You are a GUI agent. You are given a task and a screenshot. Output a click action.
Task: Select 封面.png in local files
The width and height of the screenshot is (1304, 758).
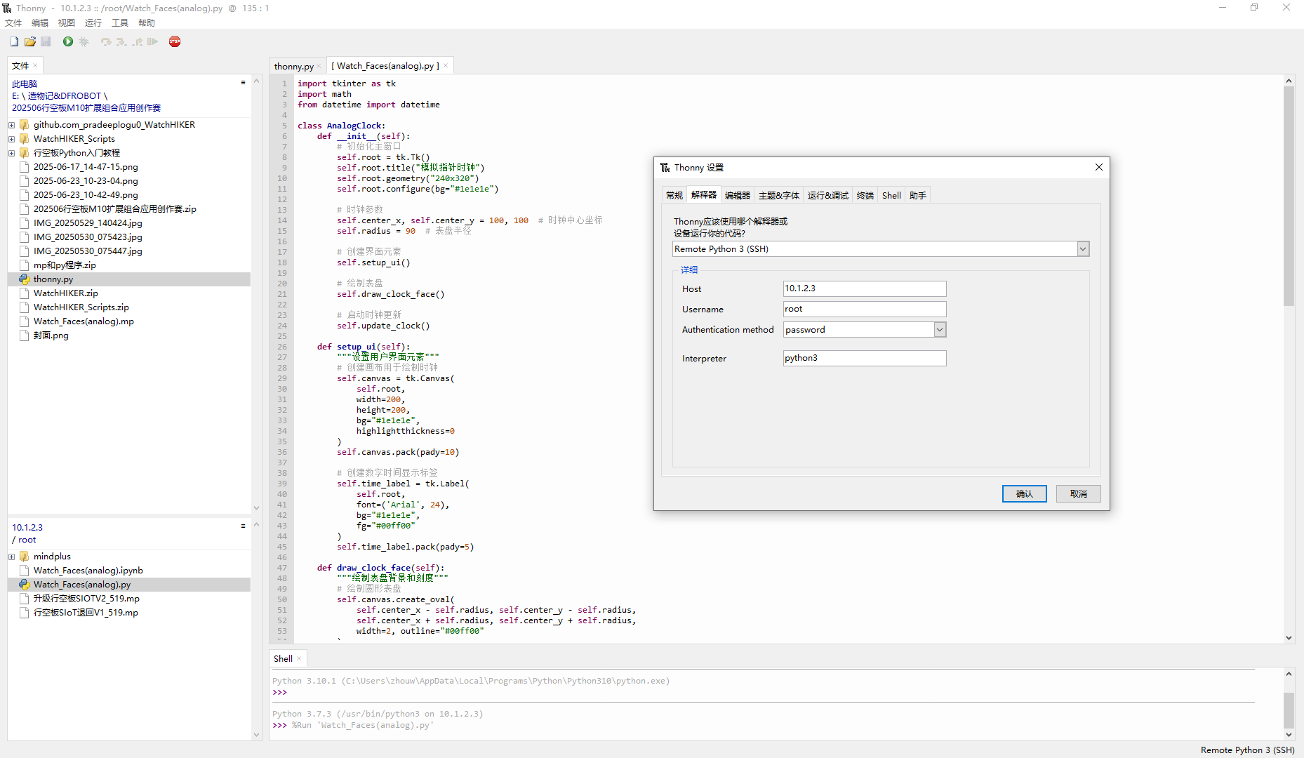[51, 335]
